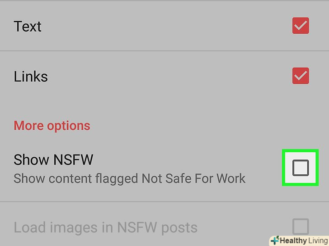329x246 pixels.
Task: Select the "Text" row label
Action: [x=28, y=26]
